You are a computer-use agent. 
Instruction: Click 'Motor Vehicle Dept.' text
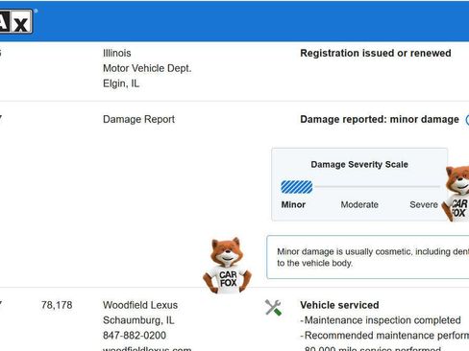click(147, 68)
